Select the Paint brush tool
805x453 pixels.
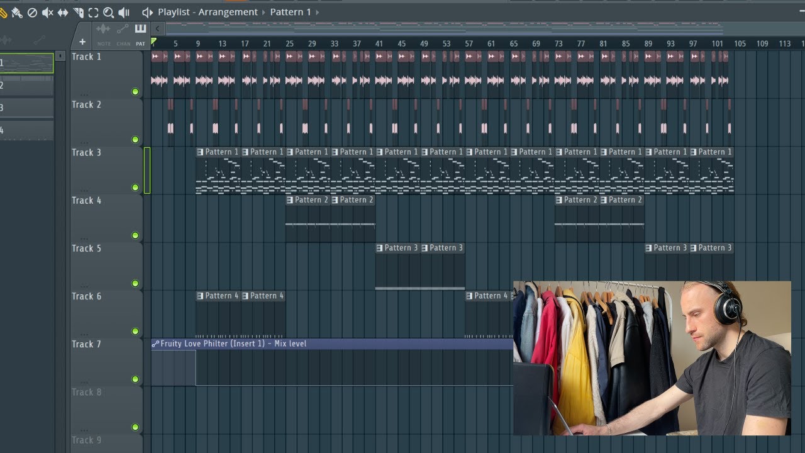[17, 13]
